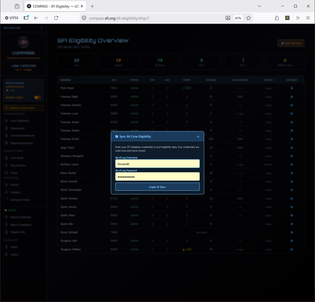Click action icon for Freeman, Serenity row

(x=292, y=105)
